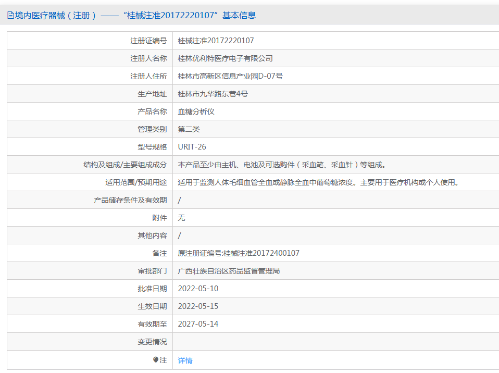The width and height of the screenshot is (499, 373).
Task: Select the model value URIT-26
Action: 192,147
